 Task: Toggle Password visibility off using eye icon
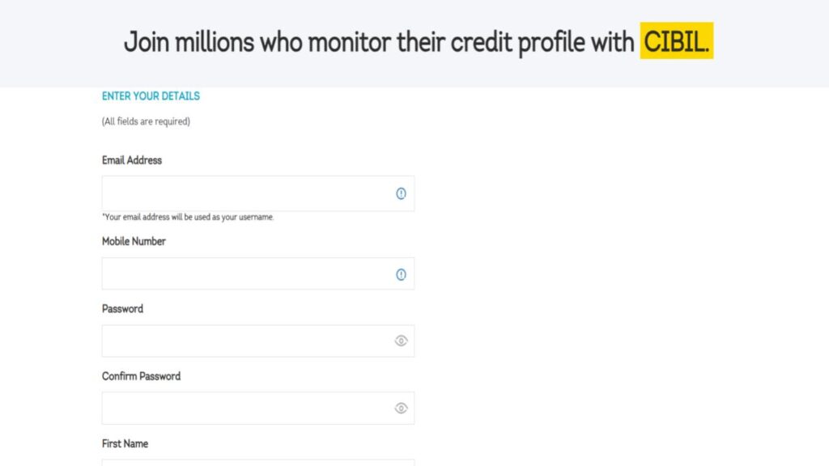[401, 341]
